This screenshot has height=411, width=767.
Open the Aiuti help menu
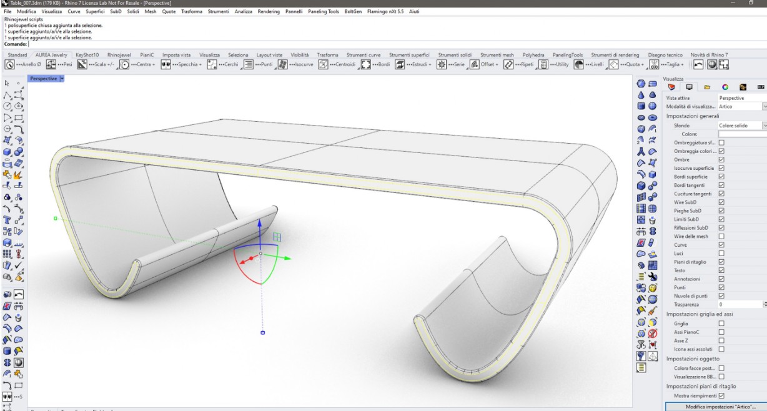click(414, 12)
